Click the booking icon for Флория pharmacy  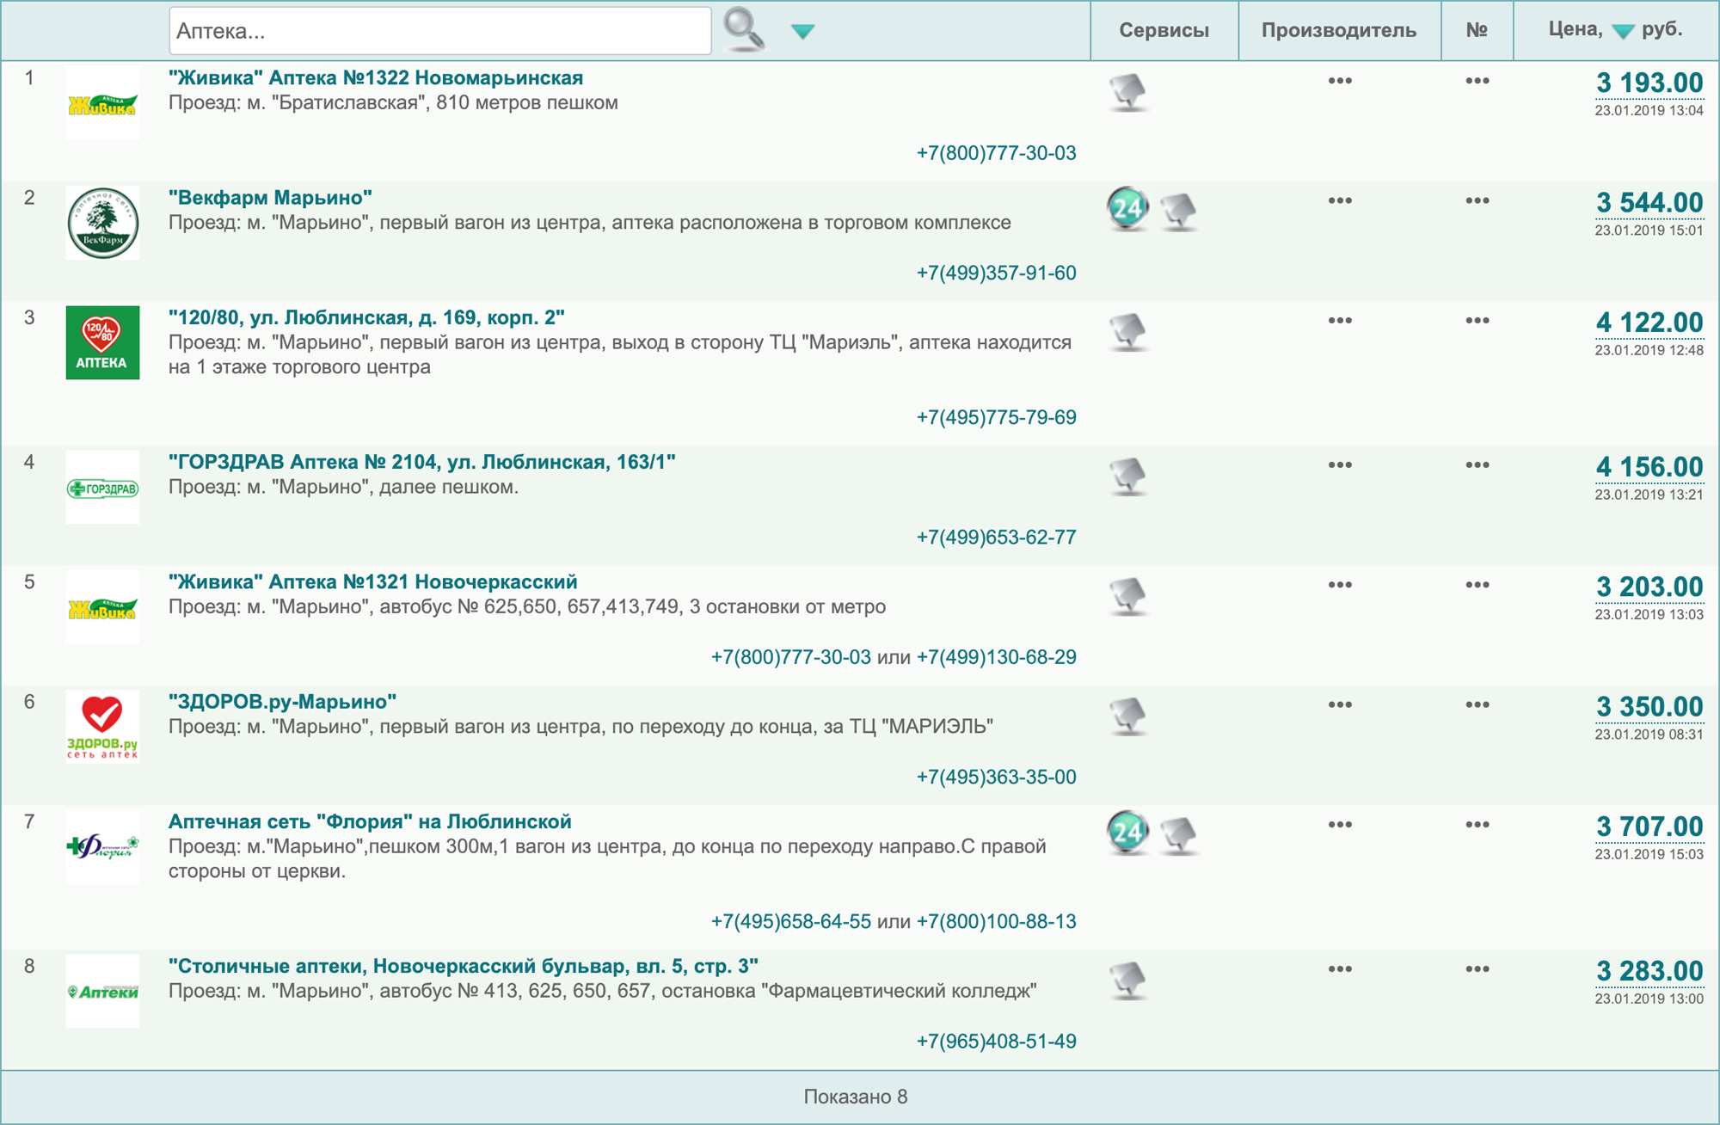[x=1178, y=834]
